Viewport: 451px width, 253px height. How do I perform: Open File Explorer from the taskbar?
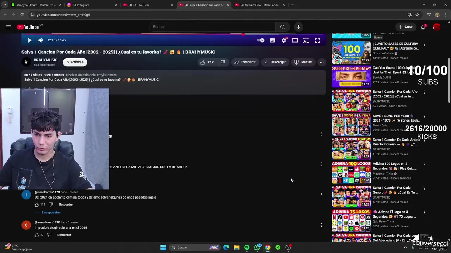click(236, 247)
